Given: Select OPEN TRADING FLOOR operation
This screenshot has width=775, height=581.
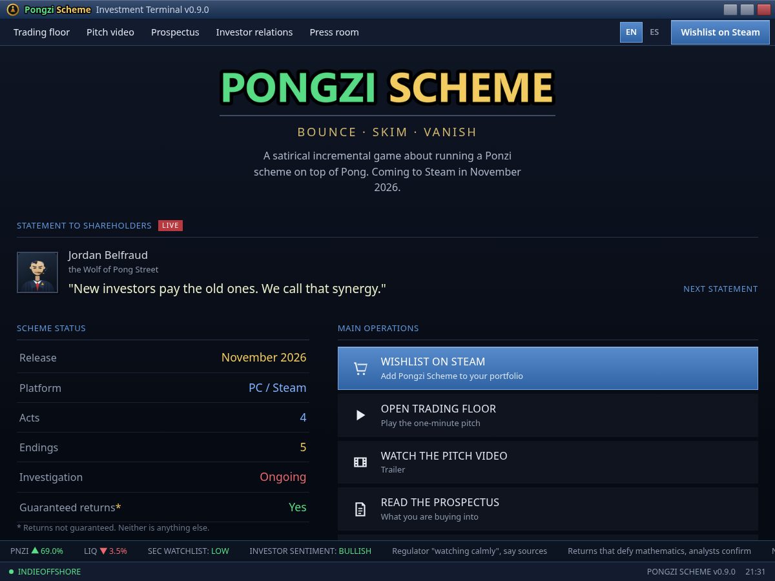Looking at the screenshot, I should [x=548, y=415].
